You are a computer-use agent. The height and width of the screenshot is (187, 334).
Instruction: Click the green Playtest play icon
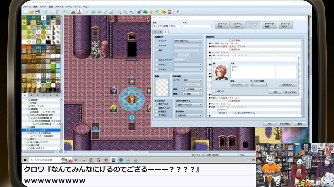pyautogui.click(x=178, y=12)
